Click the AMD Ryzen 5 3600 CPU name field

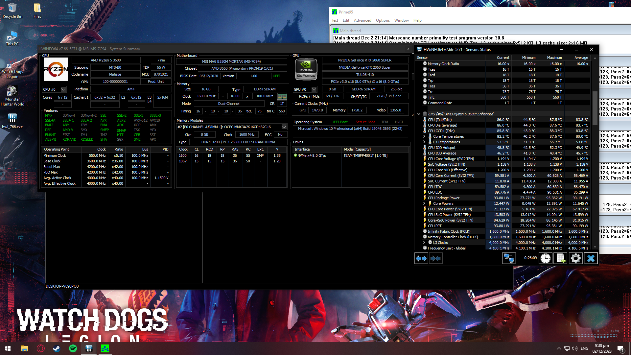point(106,60)
